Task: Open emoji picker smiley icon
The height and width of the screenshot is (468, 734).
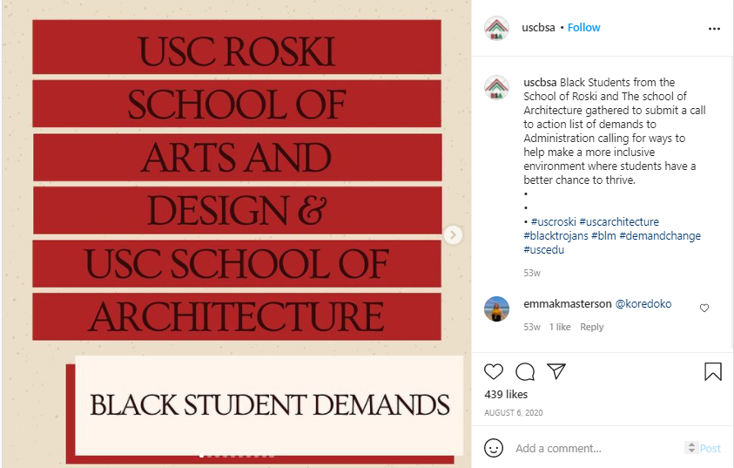Action: tap(494, 448)
